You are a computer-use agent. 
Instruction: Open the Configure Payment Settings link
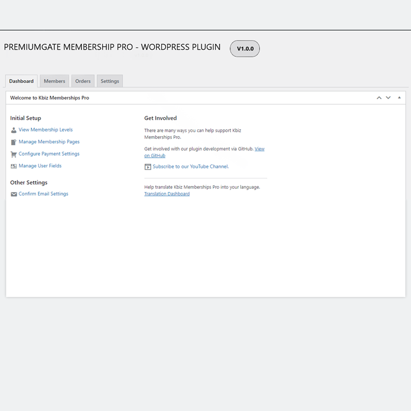click(49, 154)
